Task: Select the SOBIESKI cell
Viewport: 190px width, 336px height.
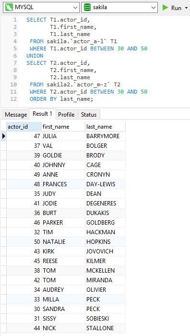Action: 105,319
